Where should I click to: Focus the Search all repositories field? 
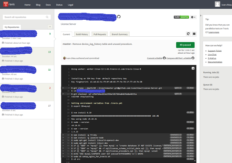point(27,17)
